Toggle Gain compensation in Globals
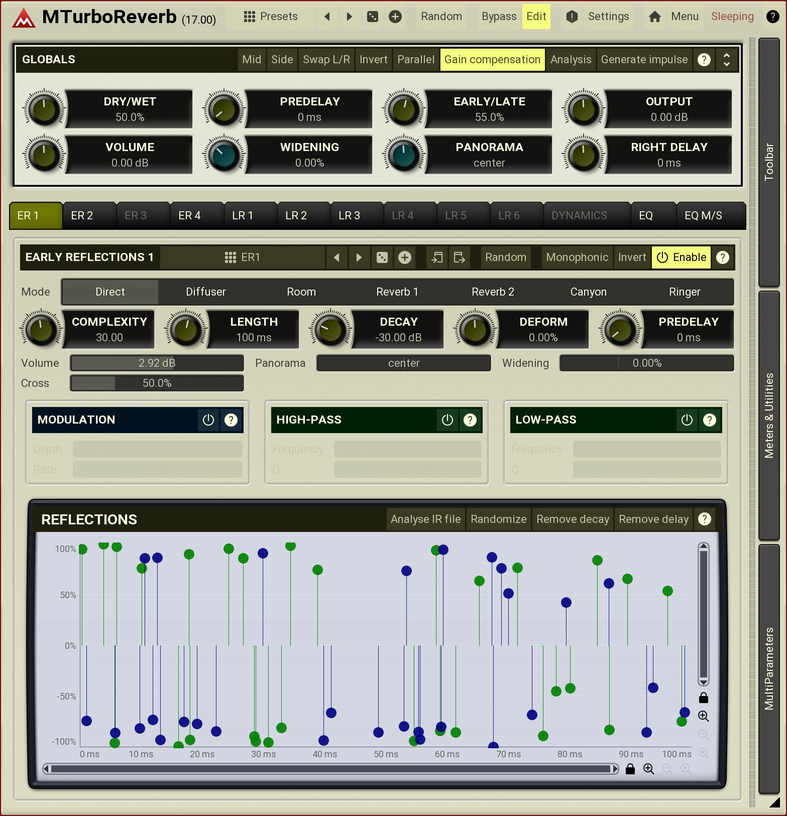Image resolution: width=787 pixels, height=816 pixels. 492,60
